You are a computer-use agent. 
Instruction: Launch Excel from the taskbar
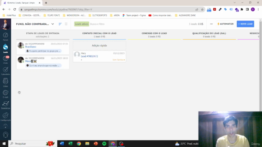point(70,143)
